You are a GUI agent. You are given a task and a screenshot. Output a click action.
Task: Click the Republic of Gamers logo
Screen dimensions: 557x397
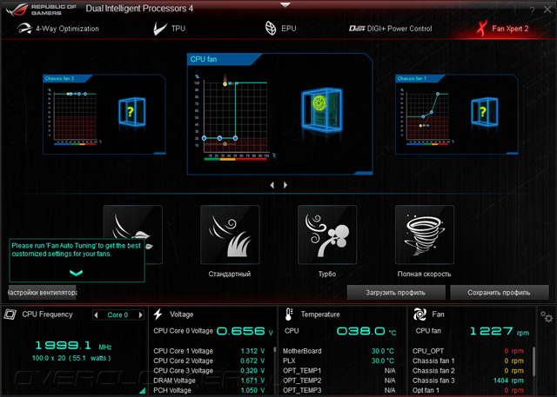[41, 10]
